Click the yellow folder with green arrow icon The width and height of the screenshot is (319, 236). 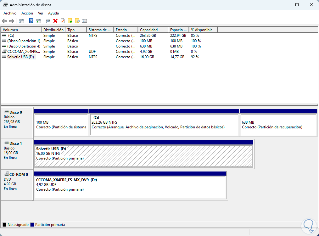(x=70, y=21)
